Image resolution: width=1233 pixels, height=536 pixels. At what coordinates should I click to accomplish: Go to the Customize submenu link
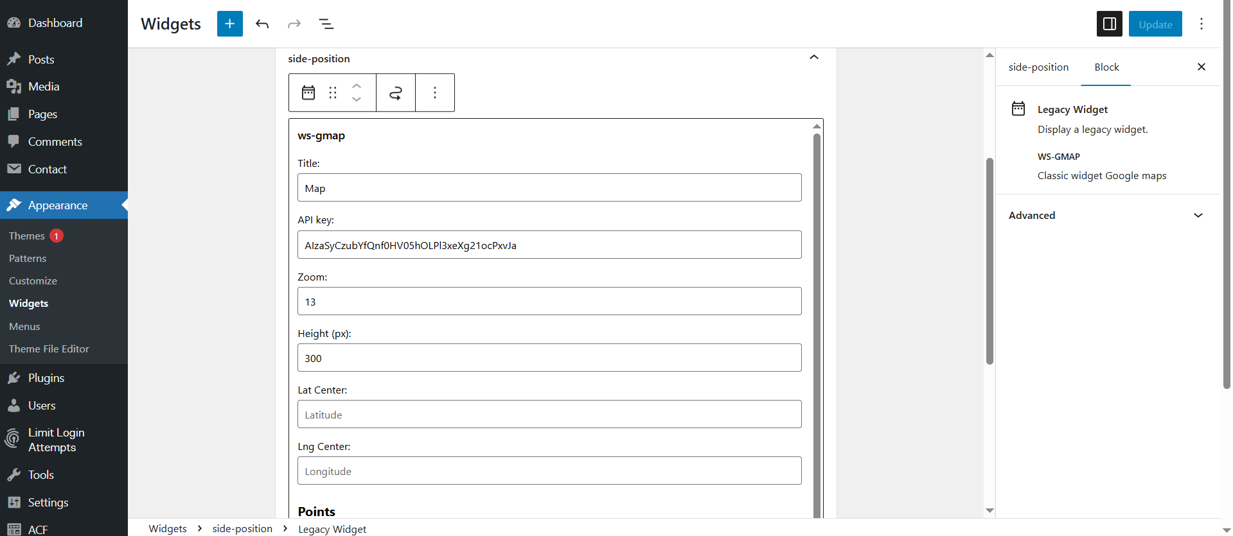33,281
